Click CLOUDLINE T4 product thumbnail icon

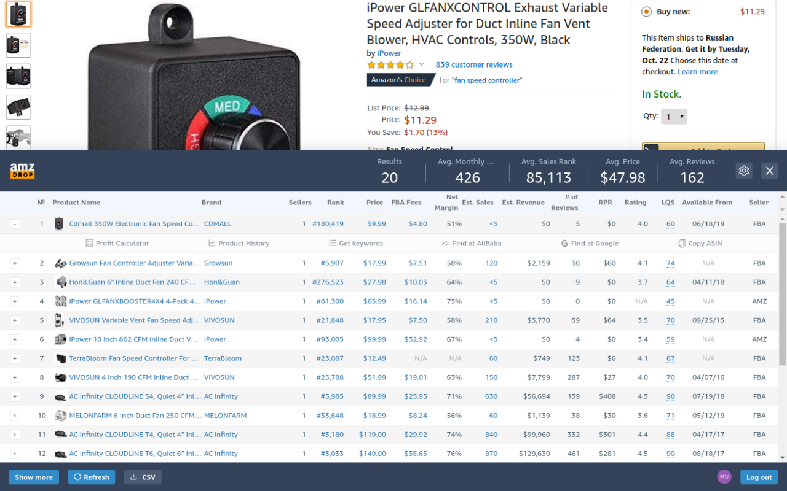pyautogui.click(x=60, y=435)
